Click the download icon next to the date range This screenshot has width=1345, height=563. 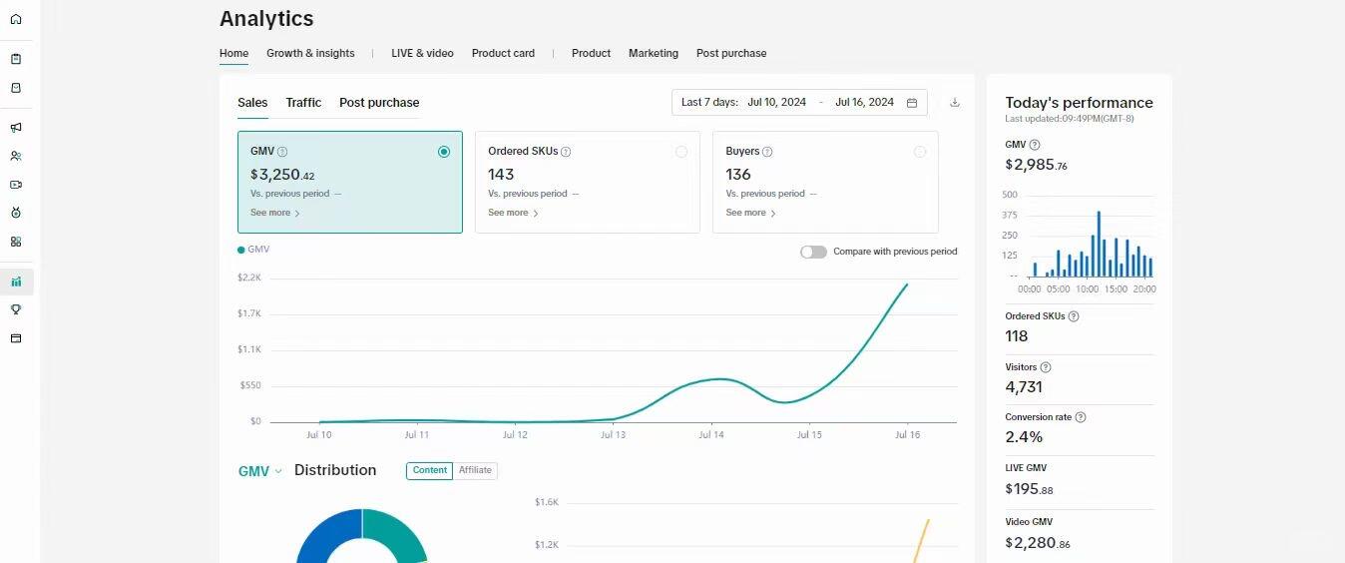(955, 102)
